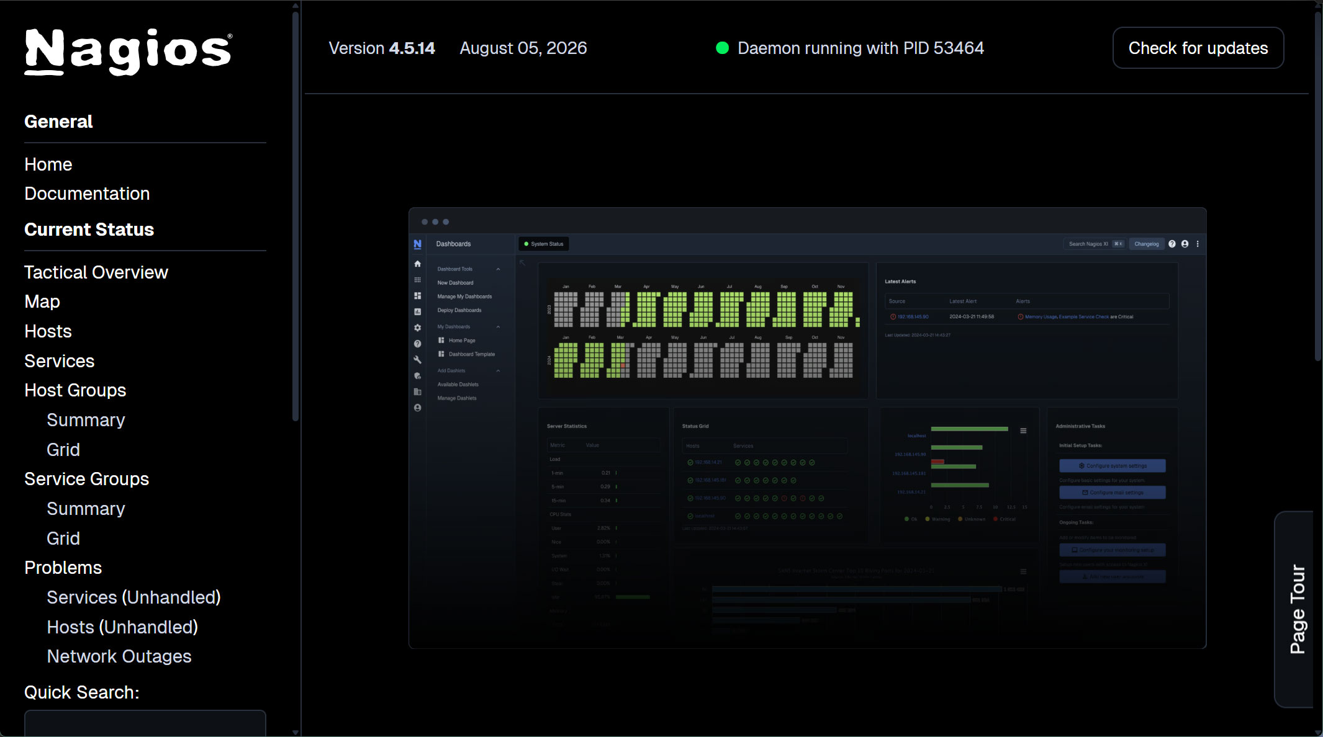Screen dimensions: 1323x737
Task: Click the main page vertical scrollbar thumb
Action: (x=1318, y=185)
